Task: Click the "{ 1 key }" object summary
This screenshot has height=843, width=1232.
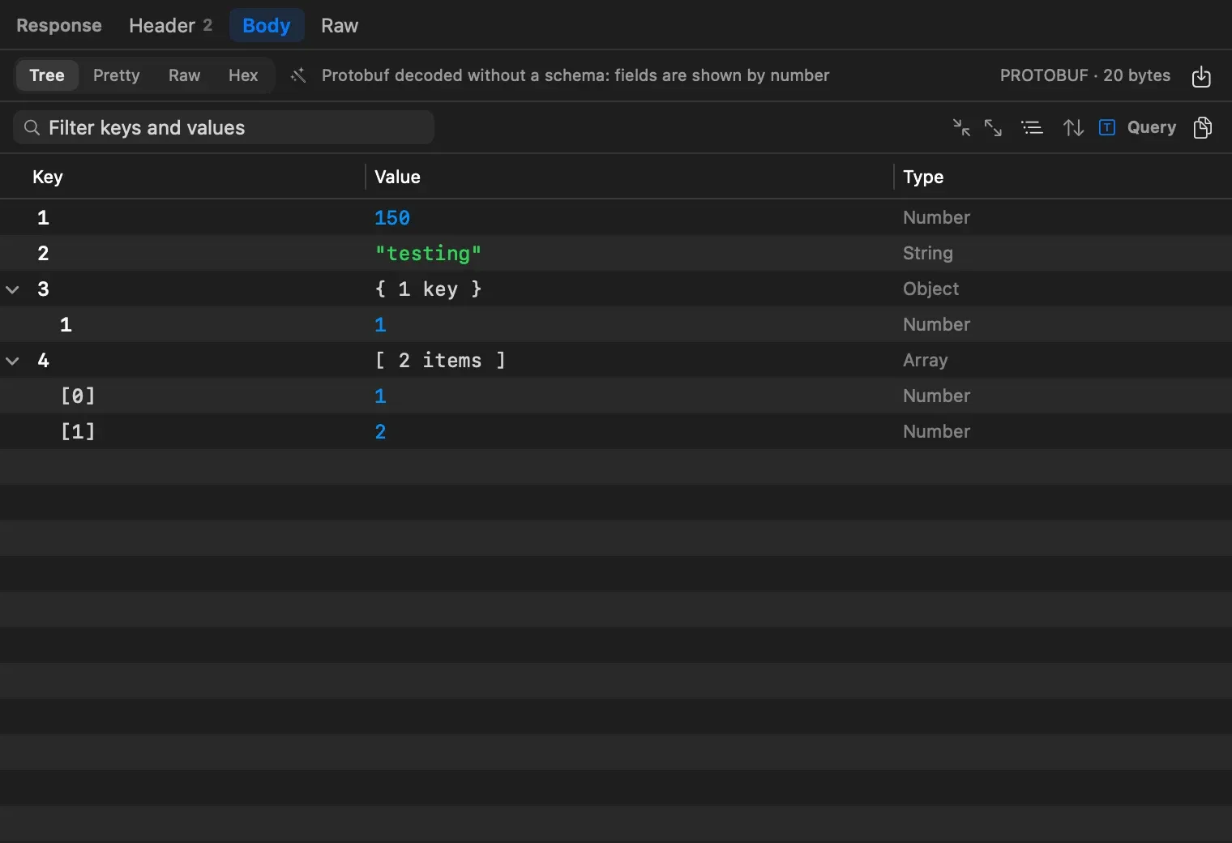Action: (428, 289)
